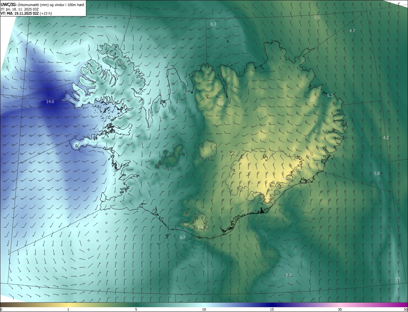The image size is (408, 312).
Task: Click the 6.7 value just below the 2.9 label
Action: click(x=183, y=237)
